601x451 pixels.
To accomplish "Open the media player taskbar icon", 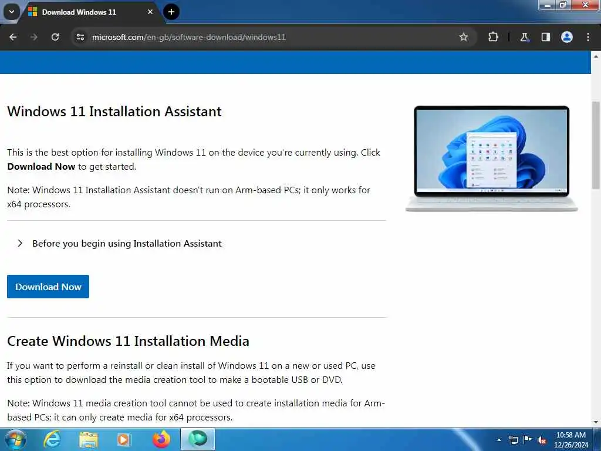I will click(x=123, y=440).
